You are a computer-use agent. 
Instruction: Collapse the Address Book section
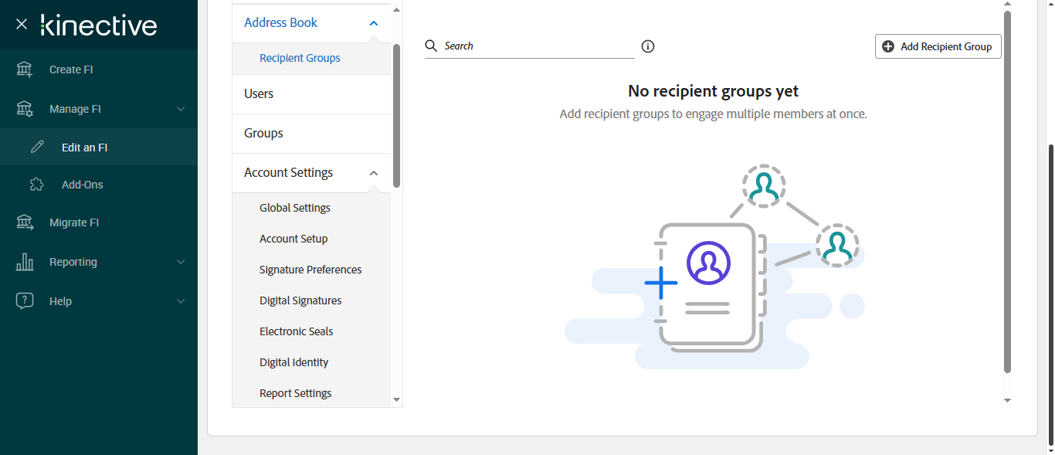click(x=374, y=23)
